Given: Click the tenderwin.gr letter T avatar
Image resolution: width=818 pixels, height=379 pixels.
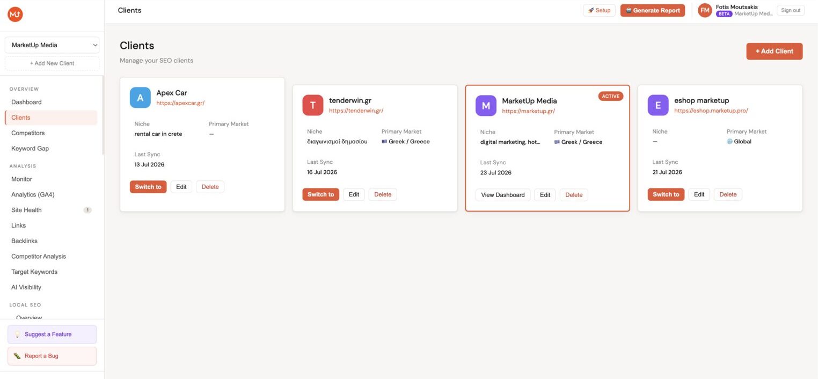Looking at the screenshot, I should tap(313, 105).
